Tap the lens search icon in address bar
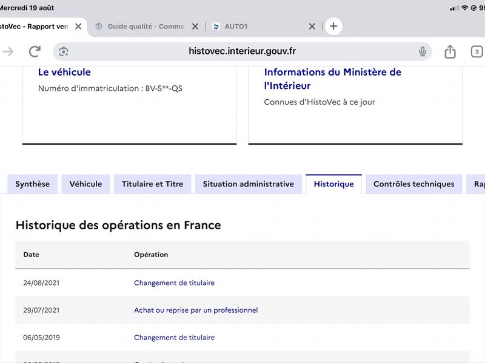This screenshot has height=363, width=485. (64, 51)
